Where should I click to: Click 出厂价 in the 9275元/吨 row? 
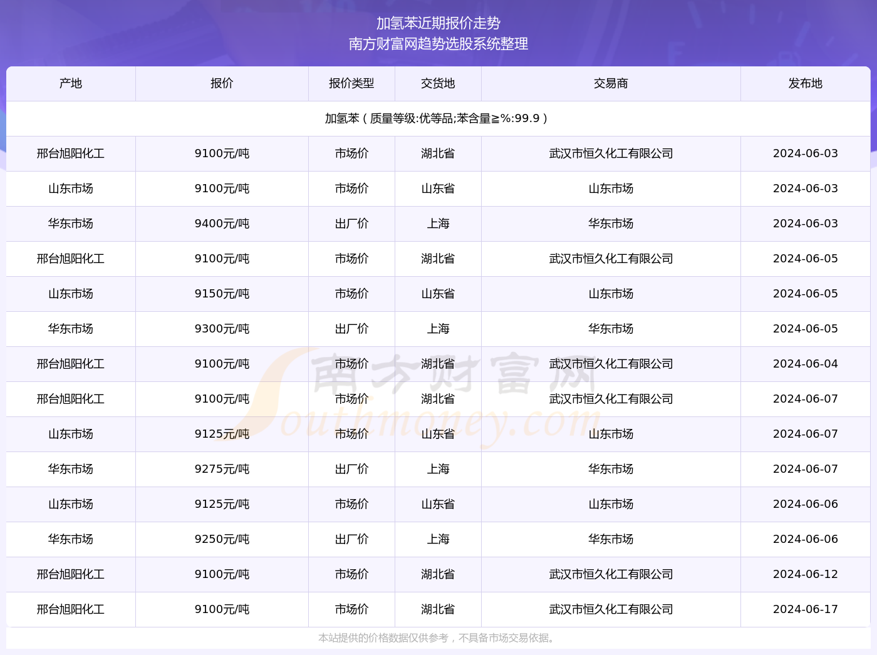(x=351, y=469)
